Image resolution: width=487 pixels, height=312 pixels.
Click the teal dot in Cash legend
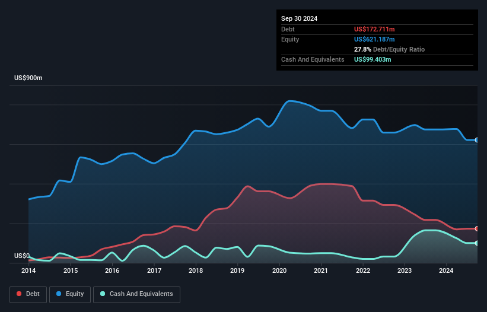click(x=103, y=294)
